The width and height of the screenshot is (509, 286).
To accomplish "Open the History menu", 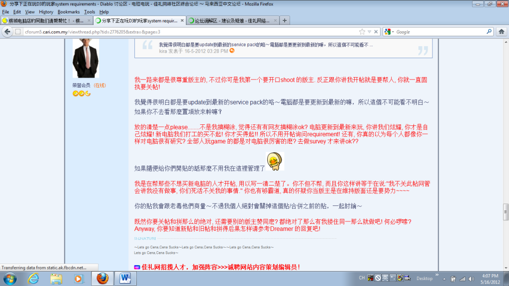I will (x=46, y=12).
